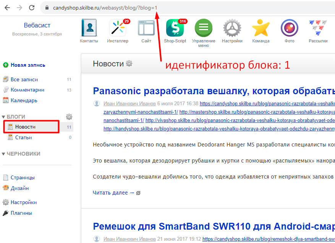Open the Сайт app icon
This screenshot has width=335, height=243.
tap(146, 28)
